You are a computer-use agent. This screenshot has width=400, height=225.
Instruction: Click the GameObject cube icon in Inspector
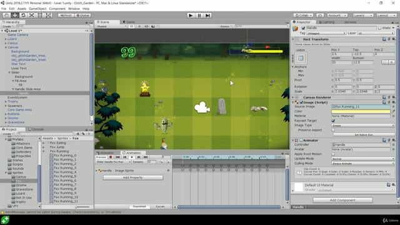[296, 29]
